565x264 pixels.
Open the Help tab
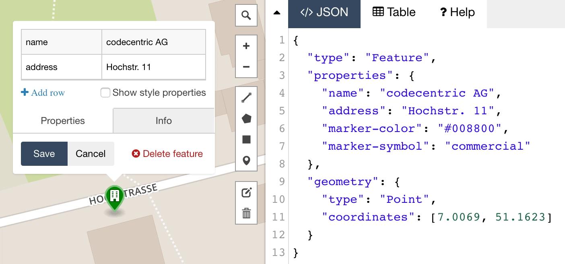click(x=457, y=12)
